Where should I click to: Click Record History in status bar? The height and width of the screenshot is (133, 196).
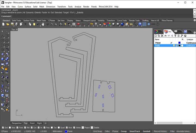pos(160,131)
